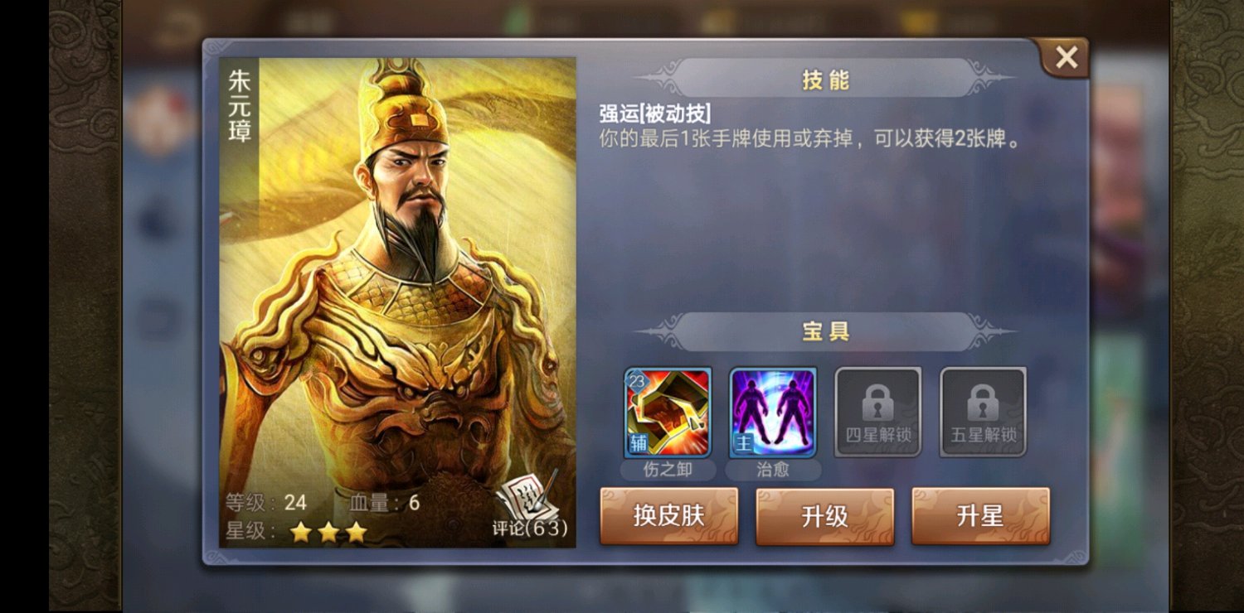Tap the 治愈 name label below icon

click(773, 470)
